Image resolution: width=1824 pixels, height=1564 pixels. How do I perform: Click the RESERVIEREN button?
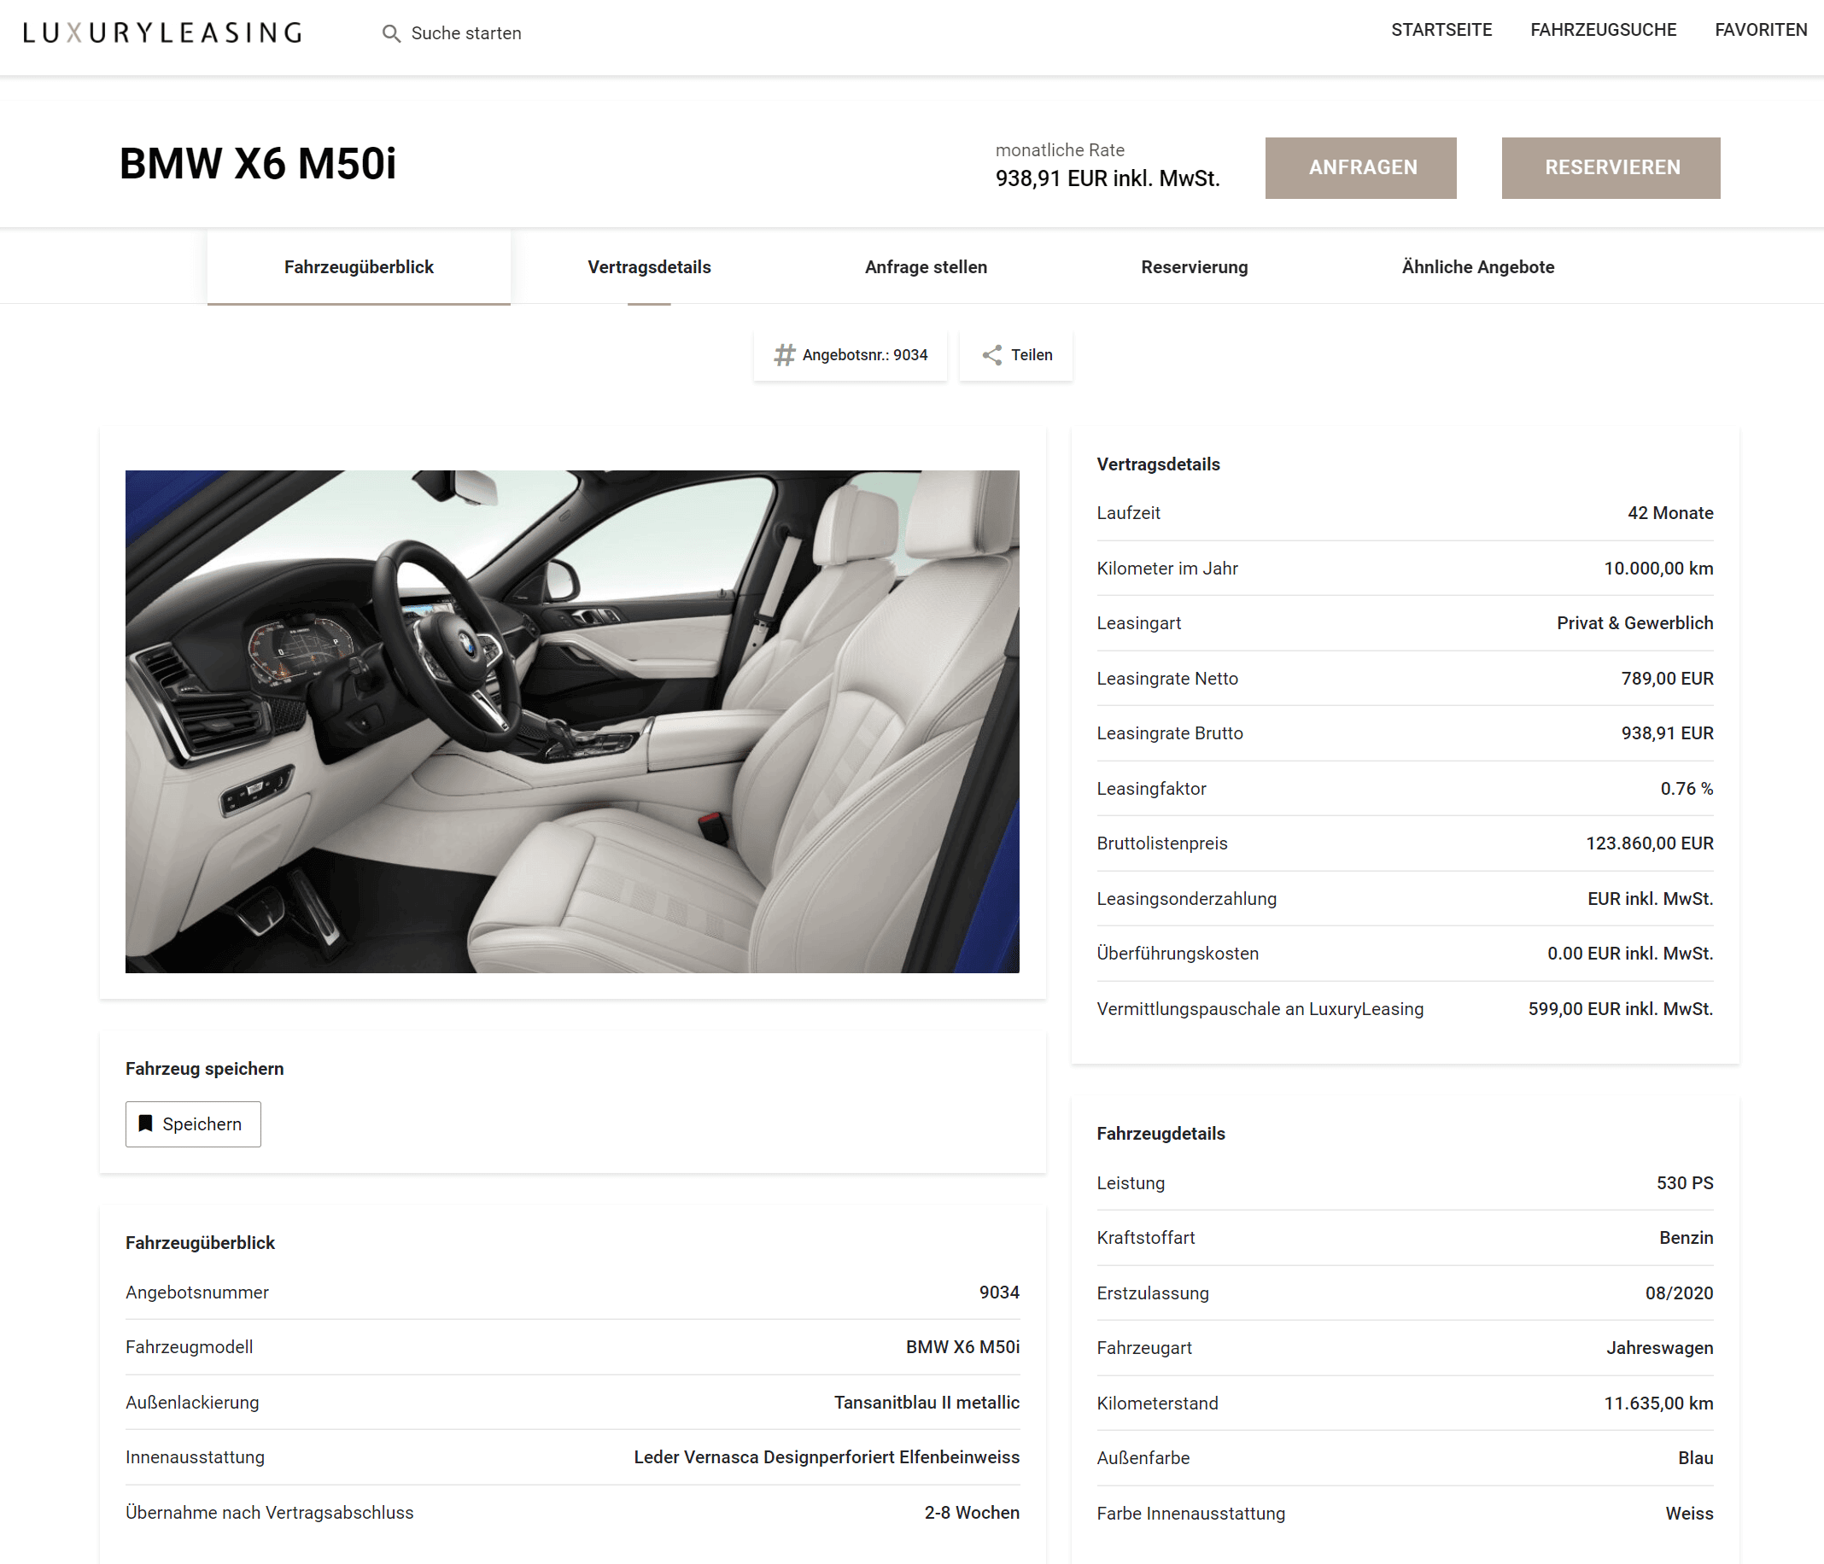click(x=1611, y=167)
